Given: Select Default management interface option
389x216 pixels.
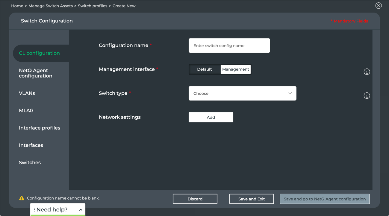Looking at the screenshot, I should pos(205,69).
